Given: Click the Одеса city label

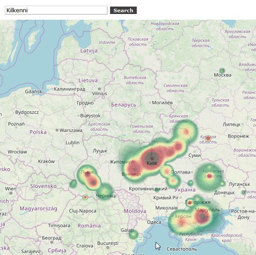Looking at the screenshot, I should 154,223.
